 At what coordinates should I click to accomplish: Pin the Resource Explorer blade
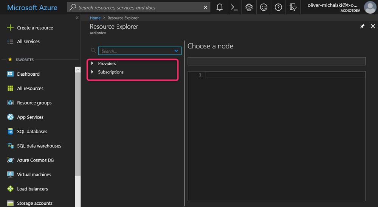362,26
